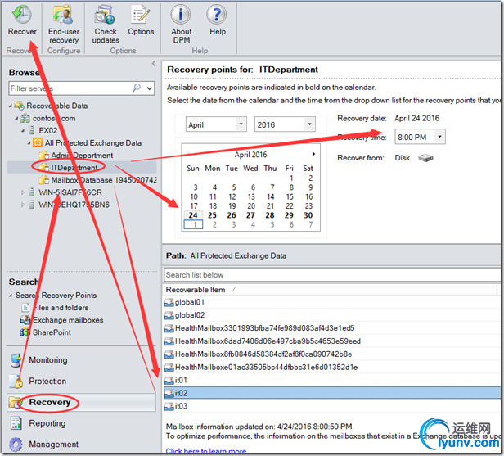
Task: Select HealthMailbox8fb0846d58384df2af8f0ca090742b8e row
Action: 332,354
